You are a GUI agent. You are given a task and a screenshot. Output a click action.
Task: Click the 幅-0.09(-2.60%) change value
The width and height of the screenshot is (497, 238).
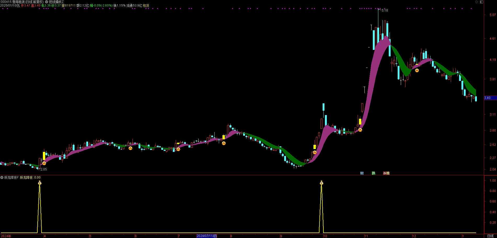tap(101, 5)
